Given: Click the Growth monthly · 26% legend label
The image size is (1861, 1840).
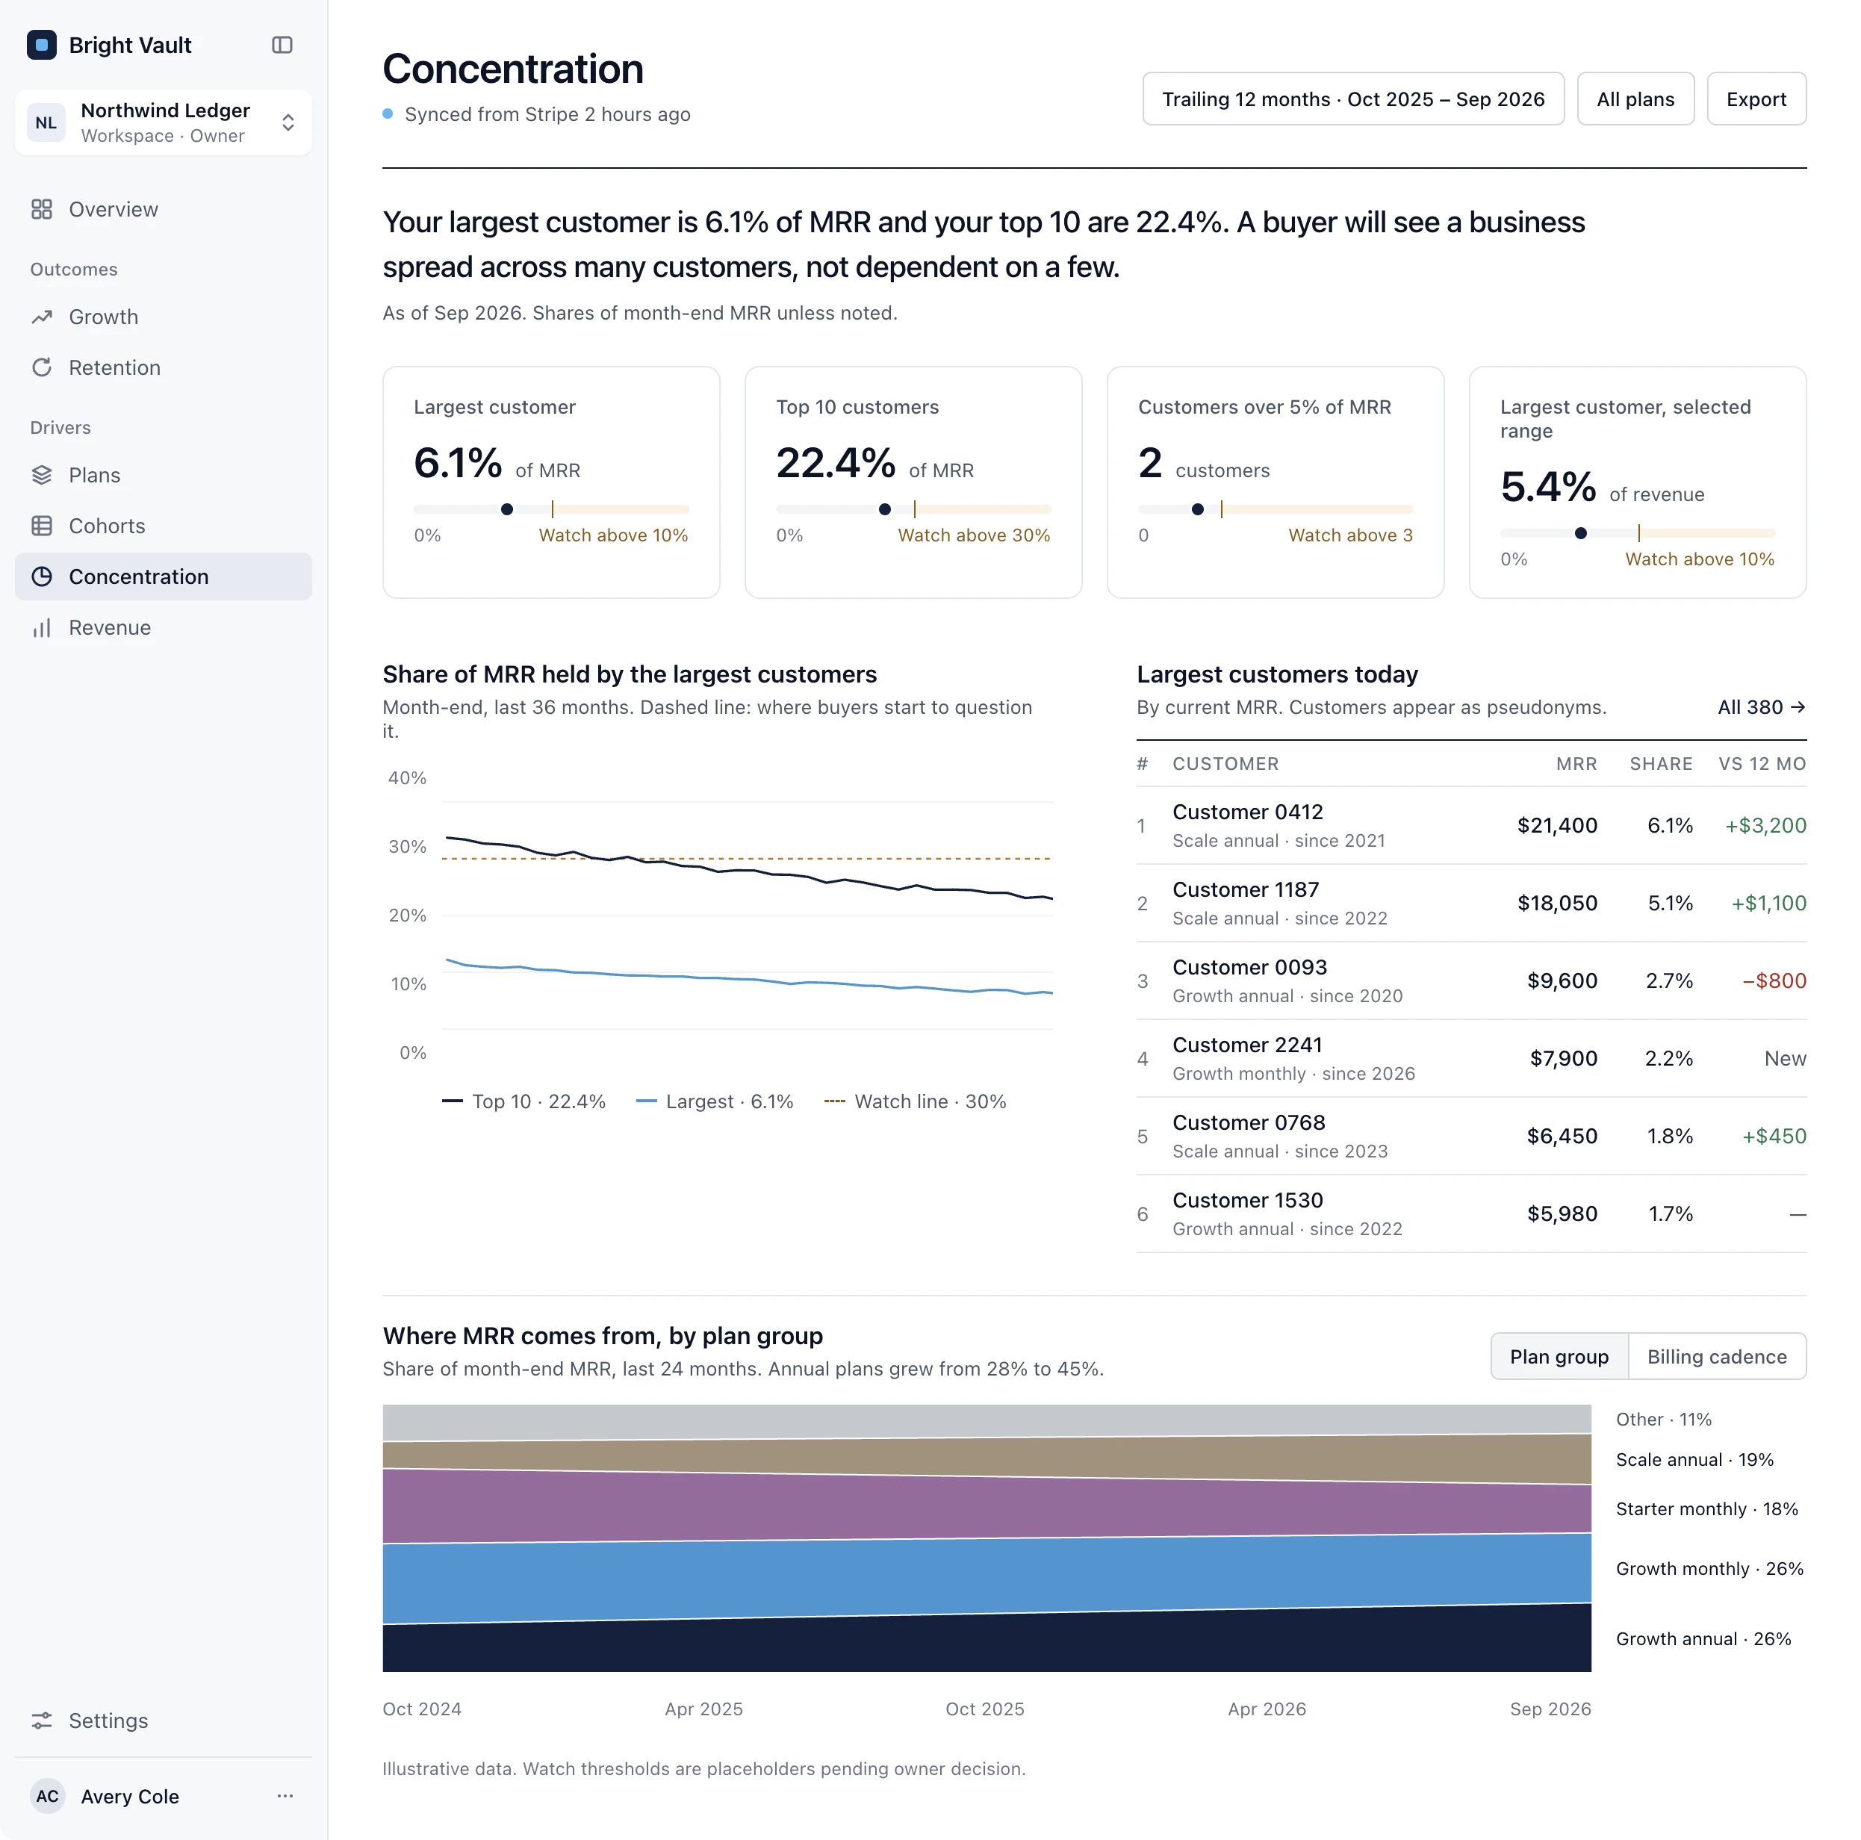Looking at the screenshot, I should [1709, 1568].
